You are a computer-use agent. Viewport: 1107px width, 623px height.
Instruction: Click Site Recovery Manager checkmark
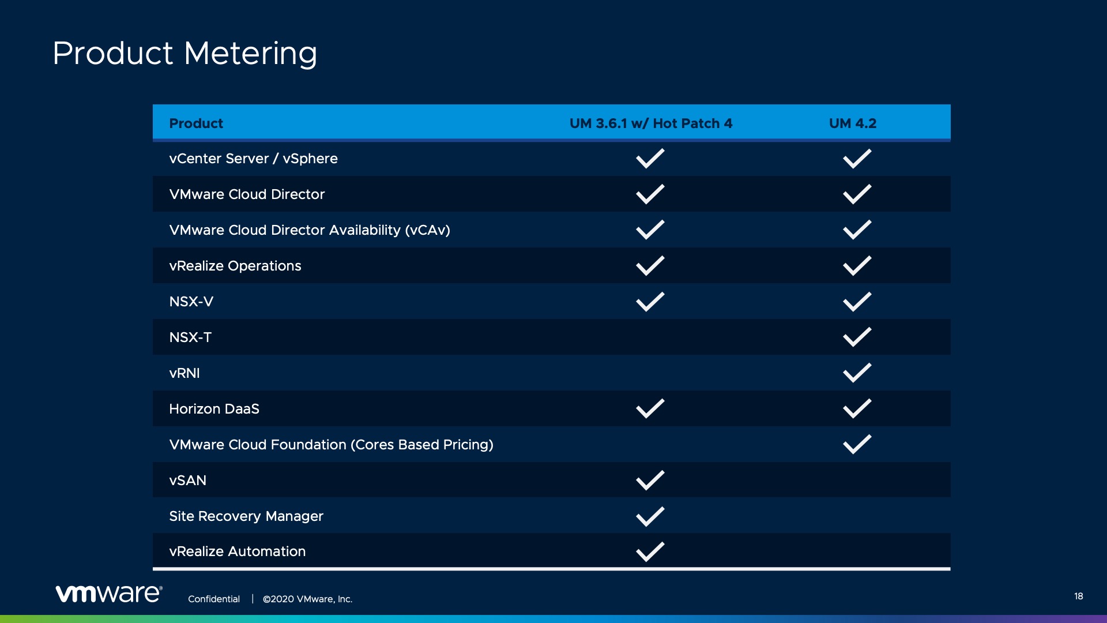pos(650,516)
